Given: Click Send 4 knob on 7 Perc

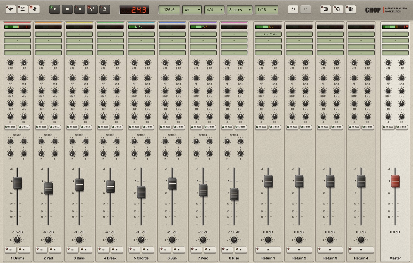Looking at the screenshot, I should point(210,153).
